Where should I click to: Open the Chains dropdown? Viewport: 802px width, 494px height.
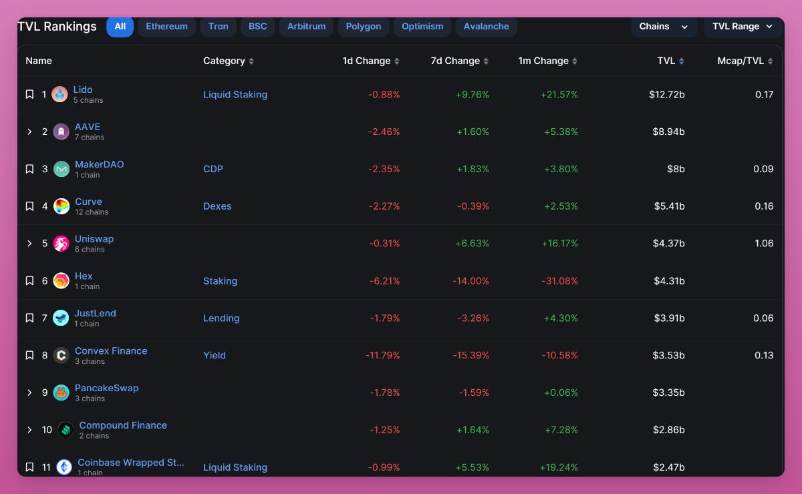coord(663,27)
